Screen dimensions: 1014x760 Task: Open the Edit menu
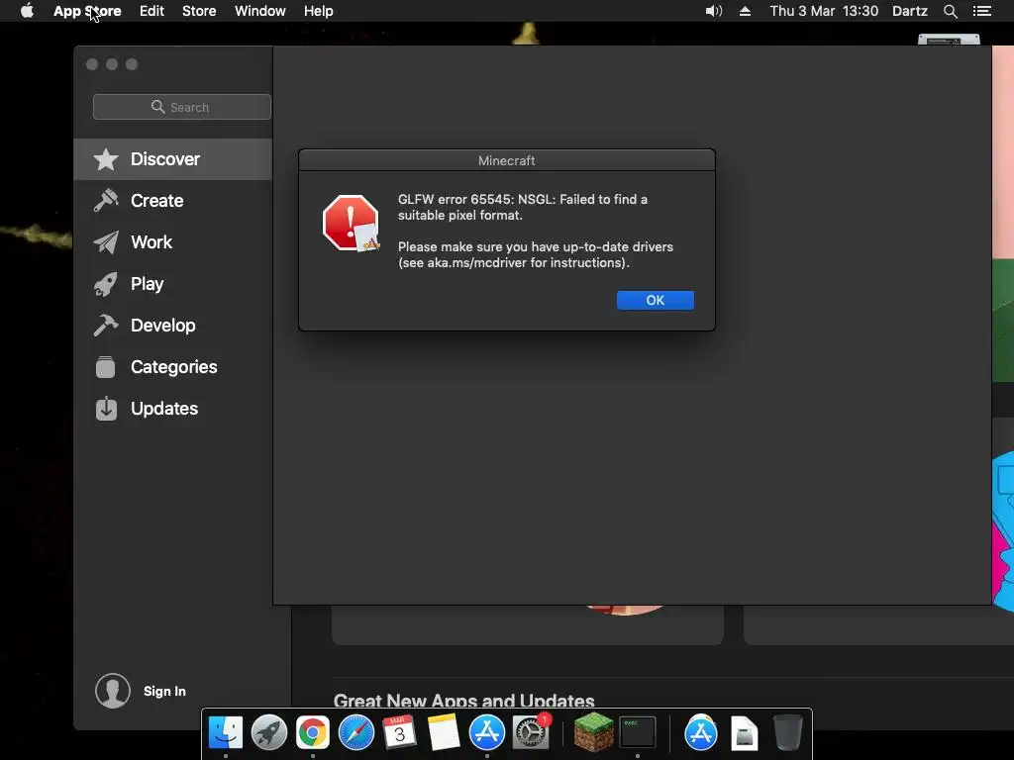coord(152,11)
